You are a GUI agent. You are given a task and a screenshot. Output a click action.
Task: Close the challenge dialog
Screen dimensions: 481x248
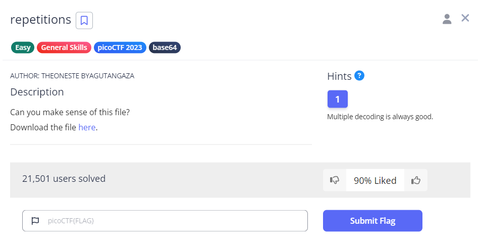pyautogui.click(x=465, y=19)
